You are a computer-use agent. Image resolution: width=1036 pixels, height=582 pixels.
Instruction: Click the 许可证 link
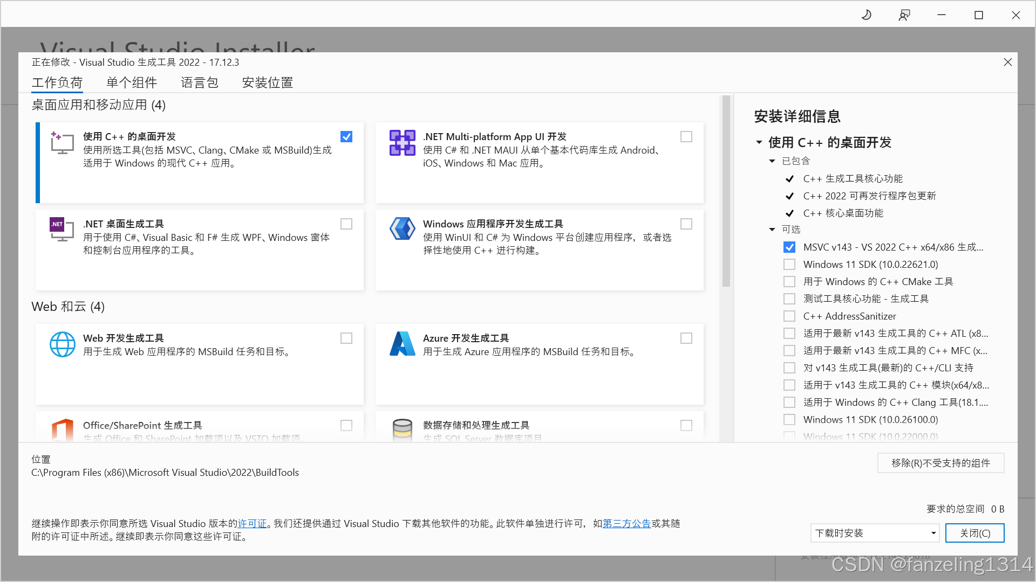(252, 523)
